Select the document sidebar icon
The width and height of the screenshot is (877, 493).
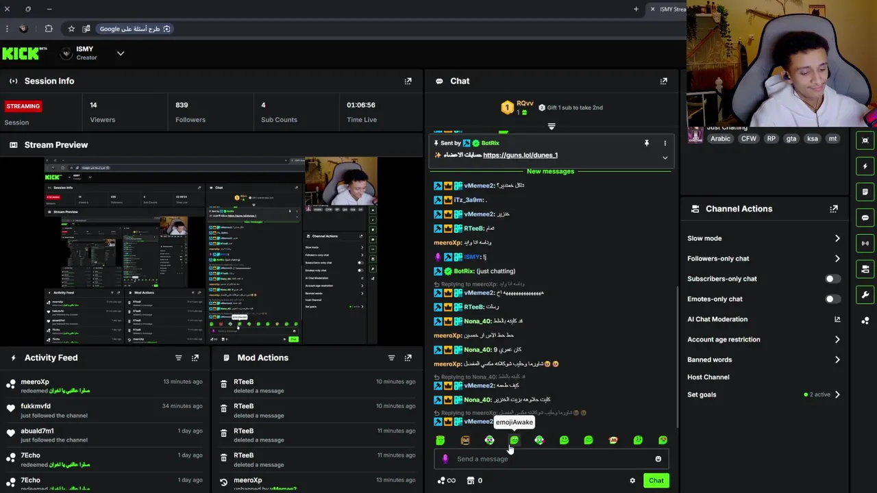[x=865, y=192]
